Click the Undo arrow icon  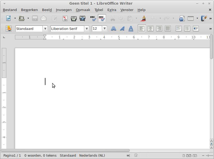(154, 18)
